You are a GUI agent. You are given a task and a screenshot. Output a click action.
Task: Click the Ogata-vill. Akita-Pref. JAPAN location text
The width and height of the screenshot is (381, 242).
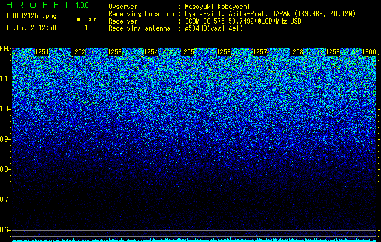[x=270, y=14]
